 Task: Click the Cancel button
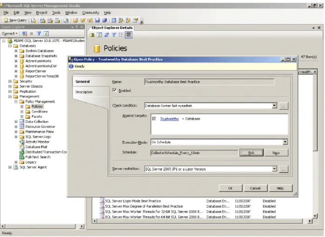click(x=256, y=188)
